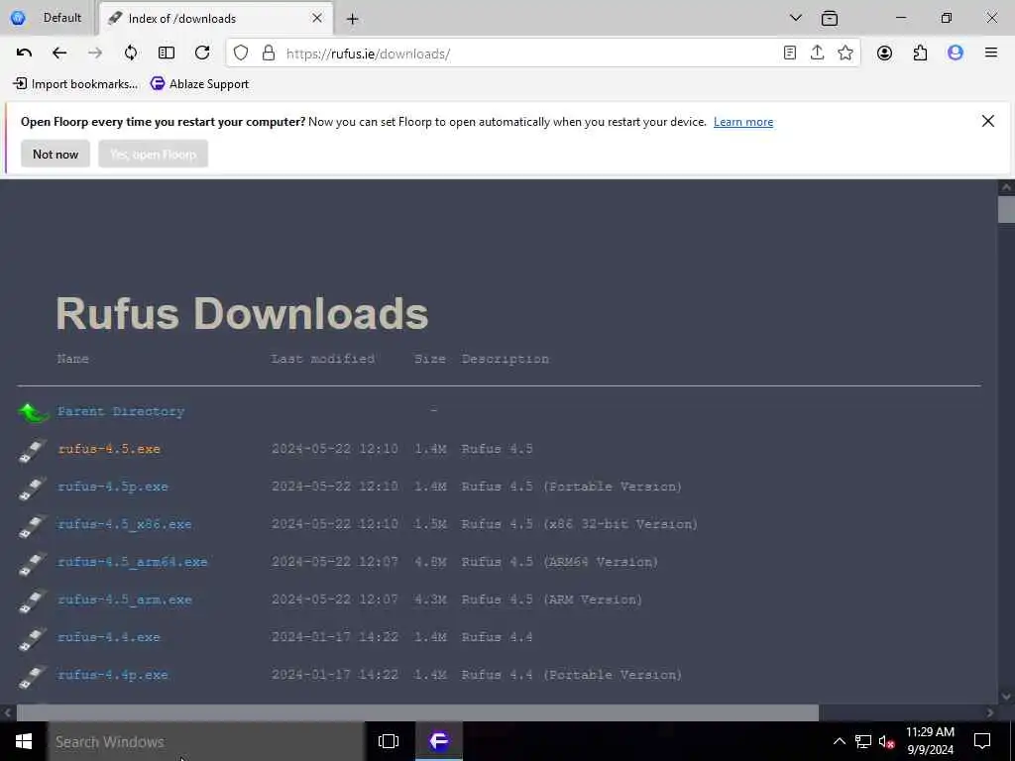Sort by the Name column header
The height and width of the screenshot is (761, 1015).
coord(72,359)
